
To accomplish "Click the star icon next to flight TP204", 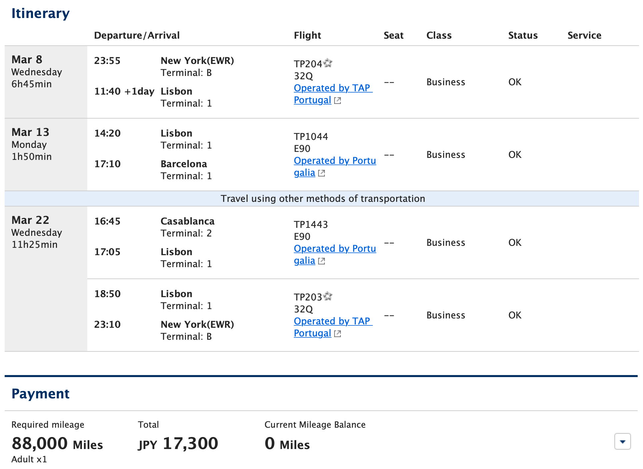I will [328, 63].
